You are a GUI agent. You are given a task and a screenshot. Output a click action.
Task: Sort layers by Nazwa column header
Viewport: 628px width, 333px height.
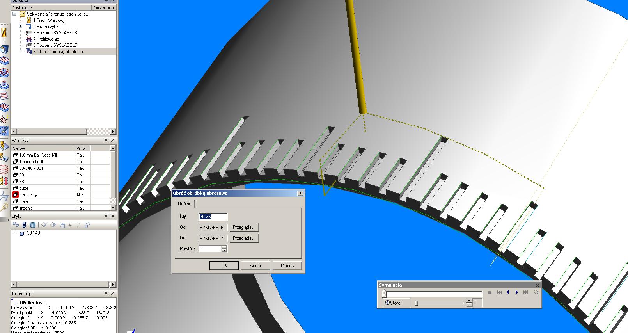click(x=43, y=148)
